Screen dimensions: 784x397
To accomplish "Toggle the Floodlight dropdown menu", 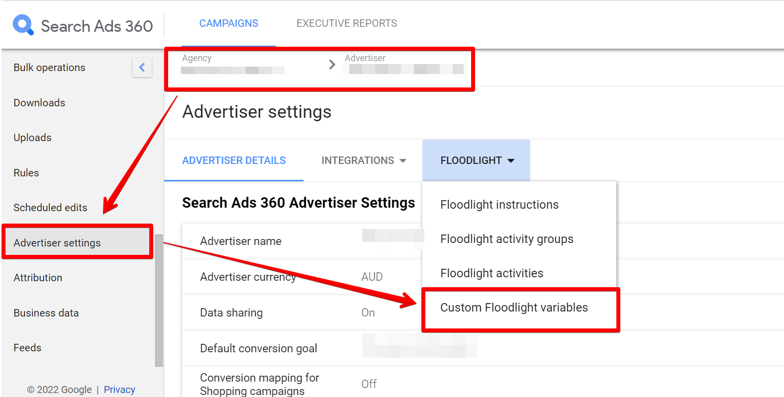I will click(x=476, y=160).
